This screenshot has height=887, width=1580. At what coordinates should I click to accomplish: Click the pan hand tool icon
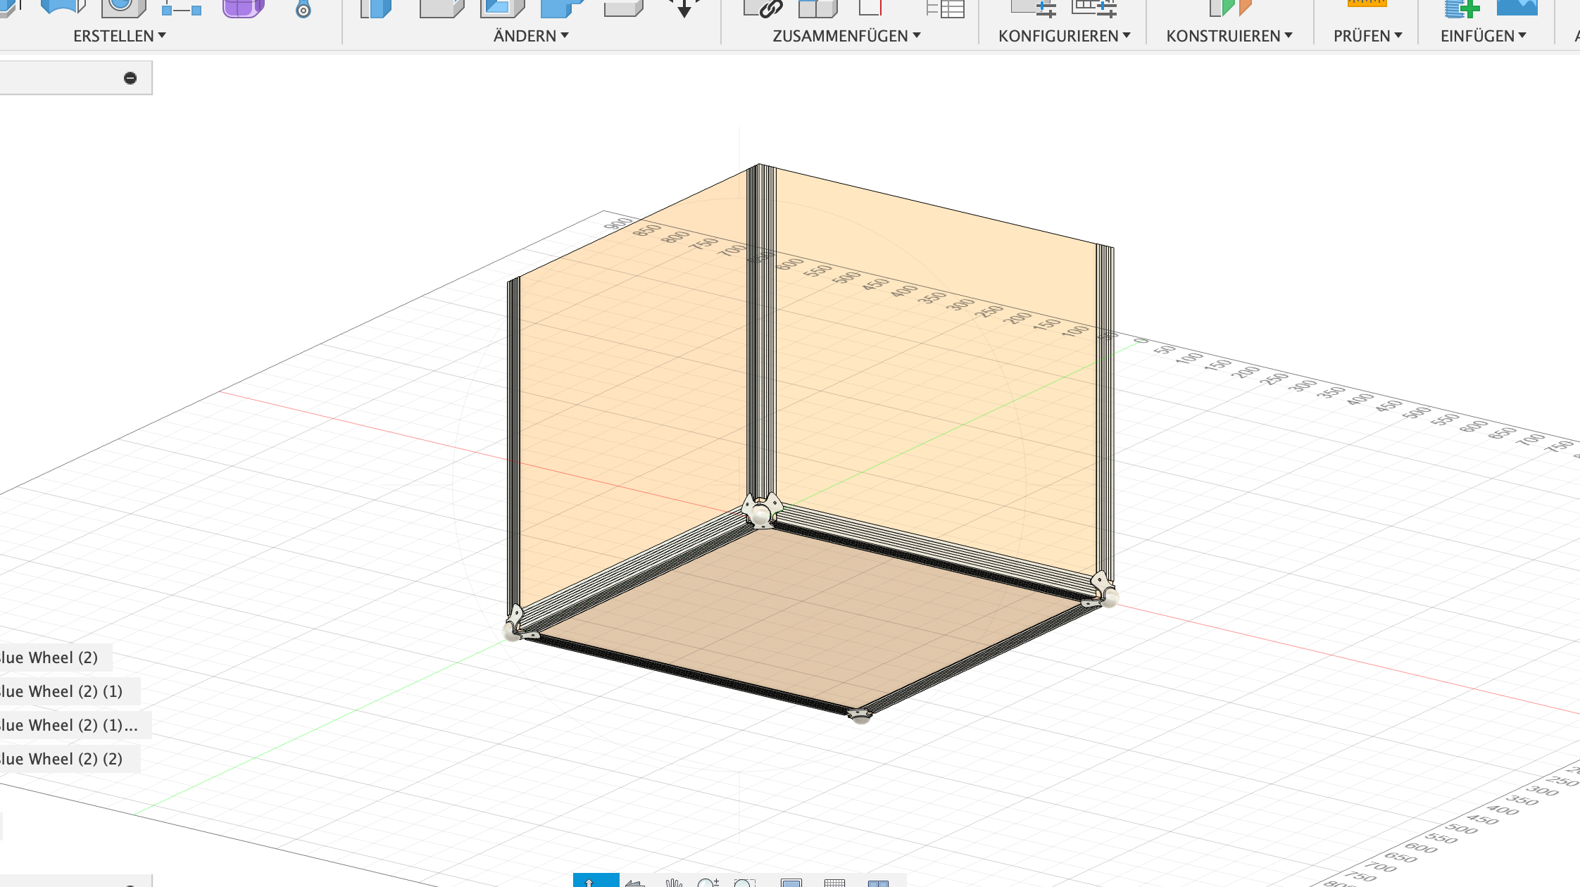point(673,882)
